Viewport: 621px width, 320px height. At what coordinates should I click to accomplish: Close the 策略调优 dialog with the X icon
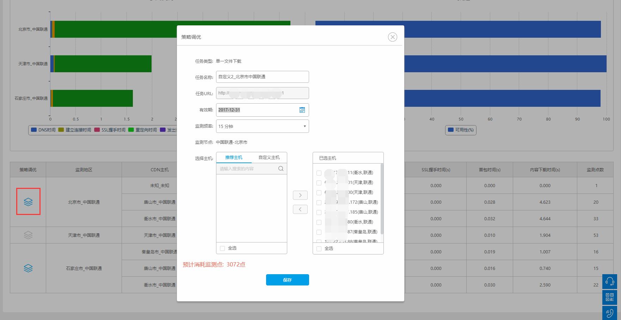tap(392, 37)
